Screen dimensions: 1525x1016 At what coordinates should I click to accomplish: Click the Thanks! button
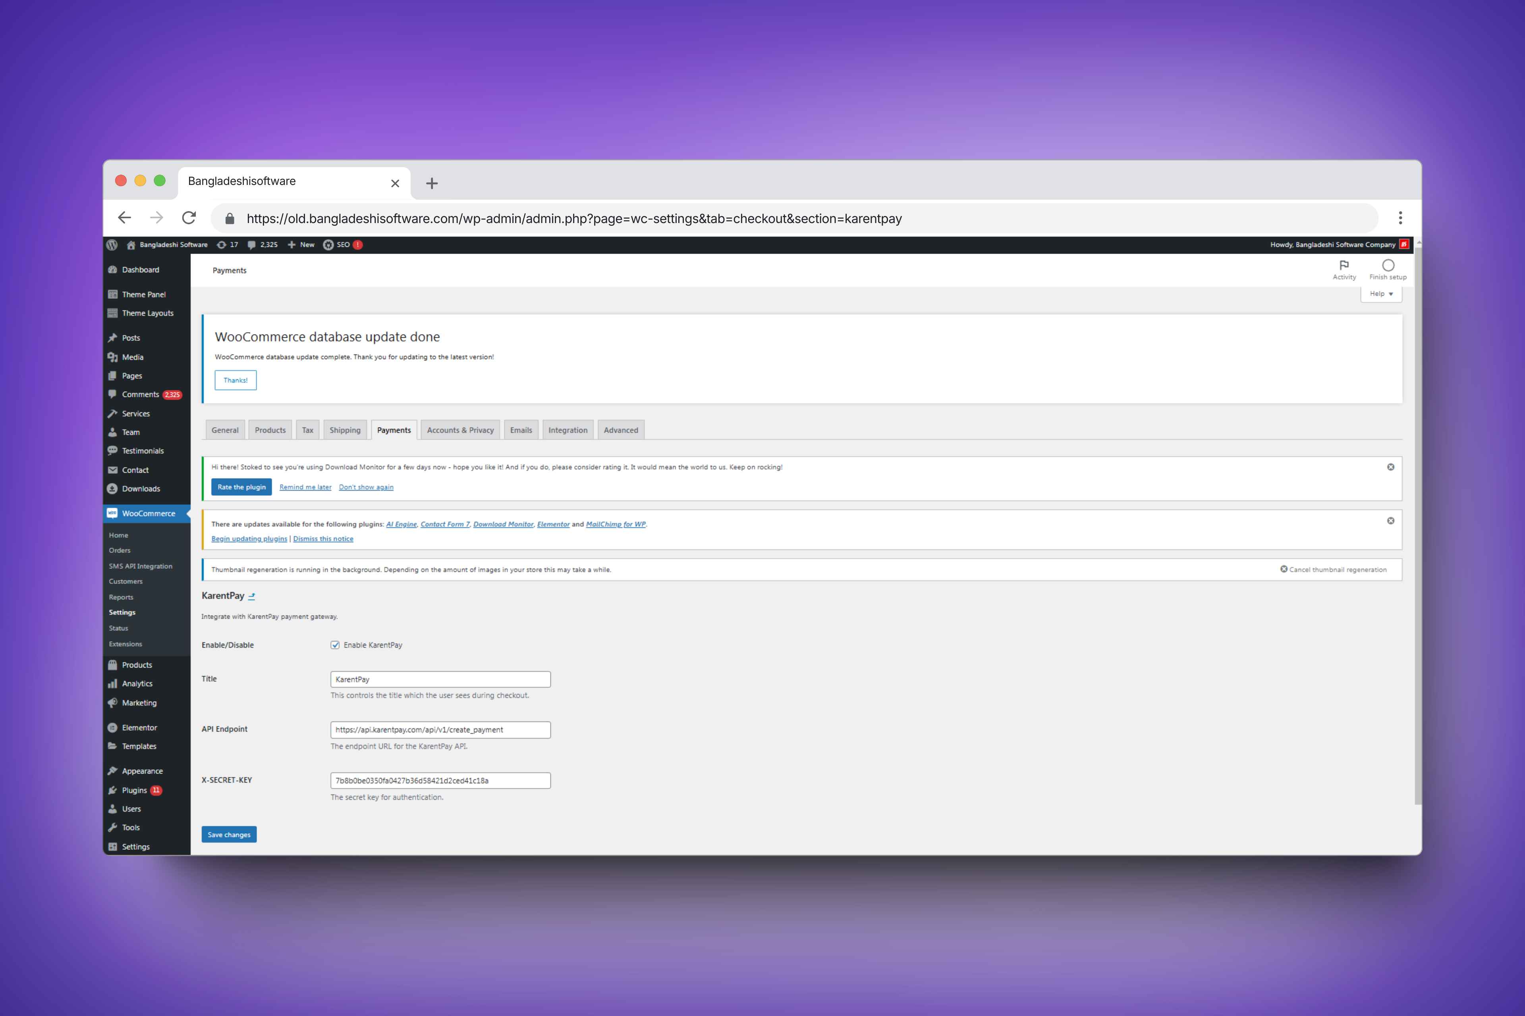pyautogui.click(x=236, y=380)
